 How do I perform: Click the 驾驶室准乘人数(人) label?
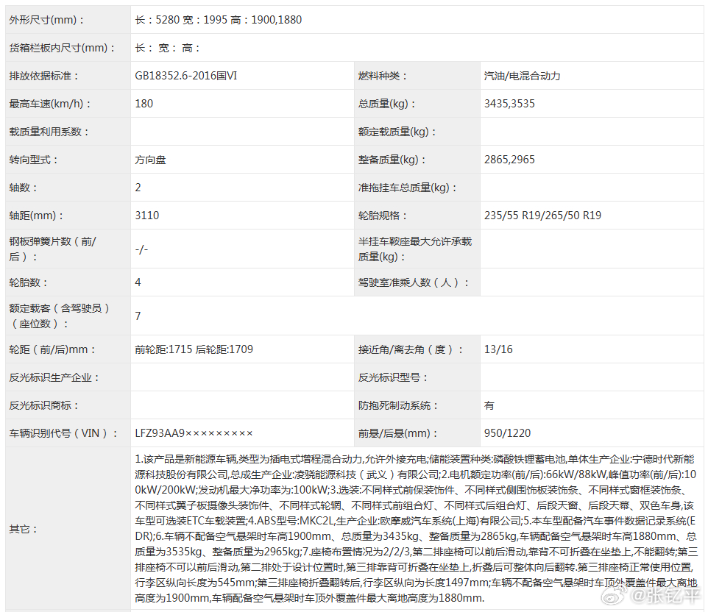[414, 282]
